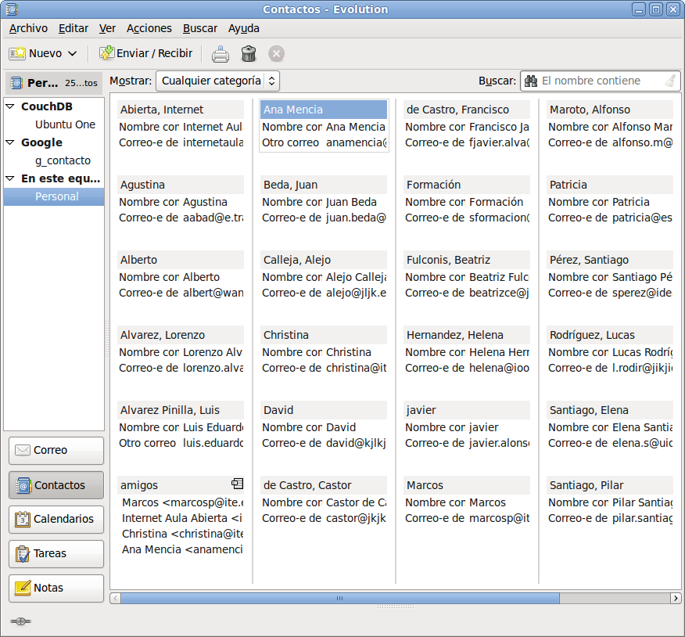Viewport: 685px width, 637px height.
Task: Click the Nuevo contact icon
Action: 17,53
